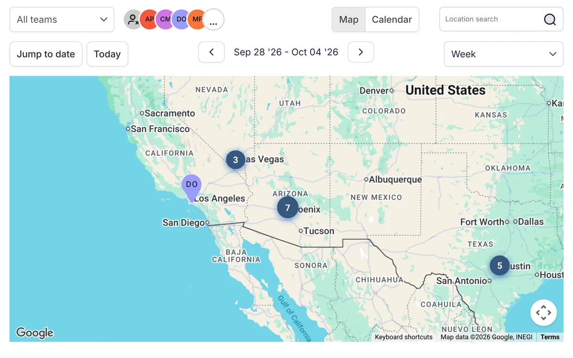This screenshot has width=573, height=358.
Task: Click the San Diego city label
Action: click(183, 222)
